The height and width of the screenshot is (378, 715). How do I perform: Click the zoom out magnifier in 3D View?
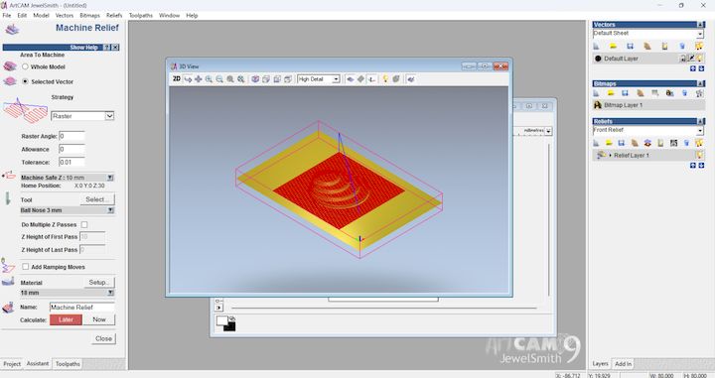[x=219, y=78]
